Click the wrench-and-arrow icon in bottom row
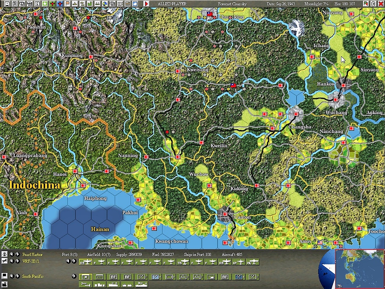This screenshot has width=385, height=289. [x=86, y=284]
